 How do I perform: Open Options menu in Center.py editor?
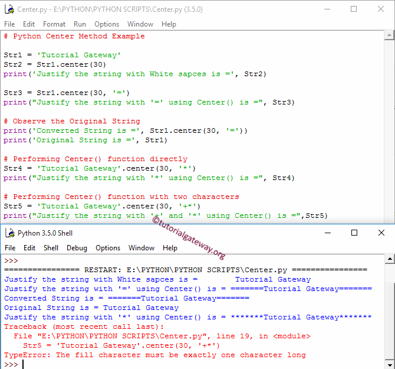tap(107, 24)
